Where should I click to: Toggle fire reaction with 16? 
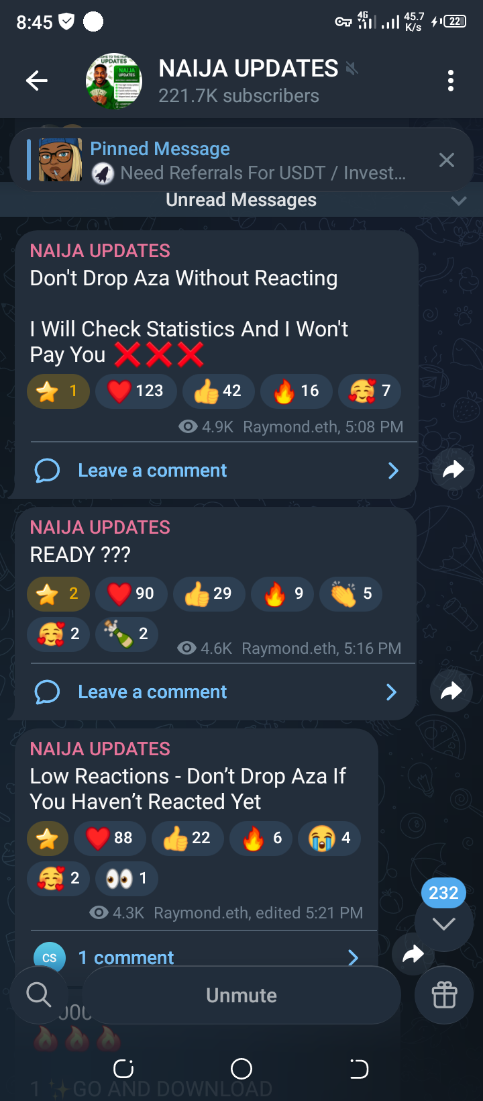[x=297, y=391]
